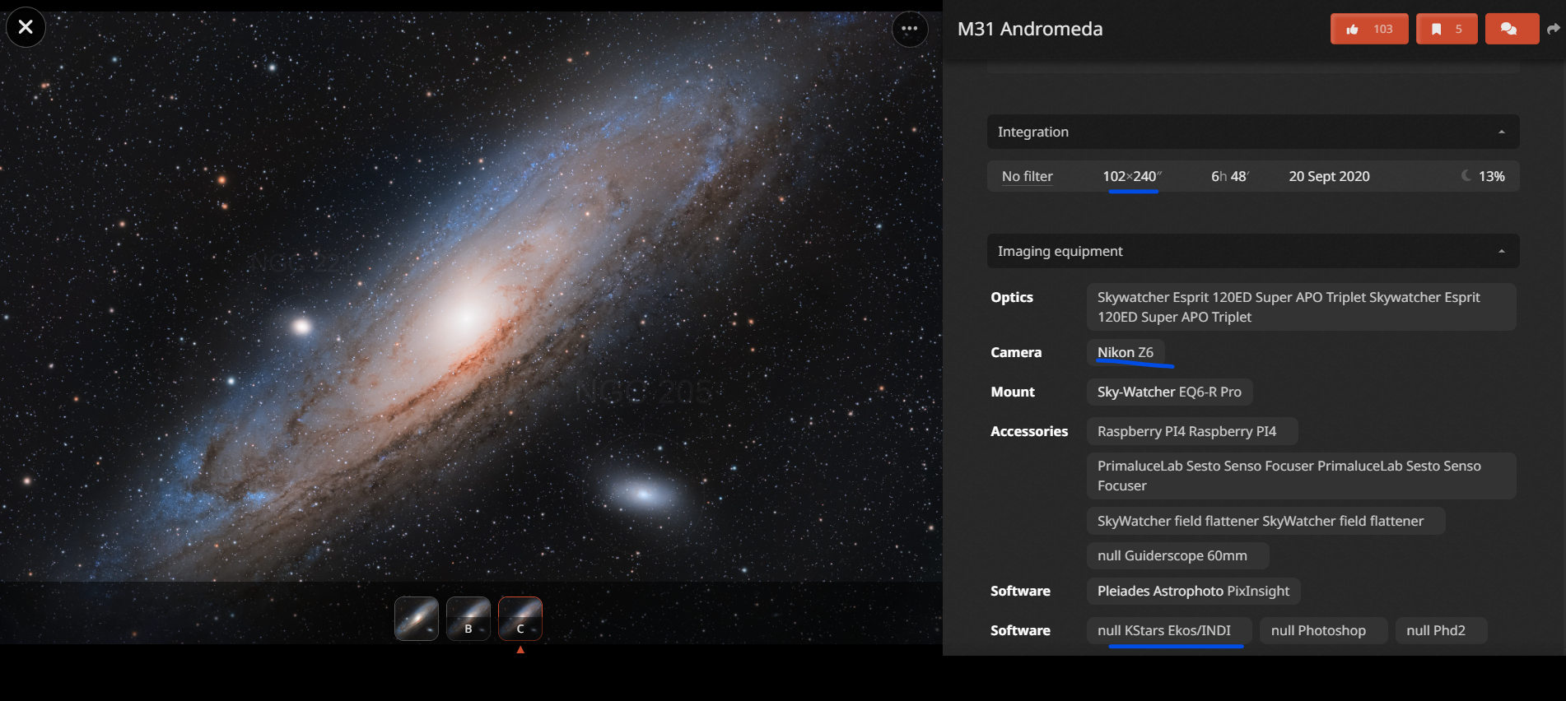Collapse the Imaging equipment section

[x=1253, y=251]
